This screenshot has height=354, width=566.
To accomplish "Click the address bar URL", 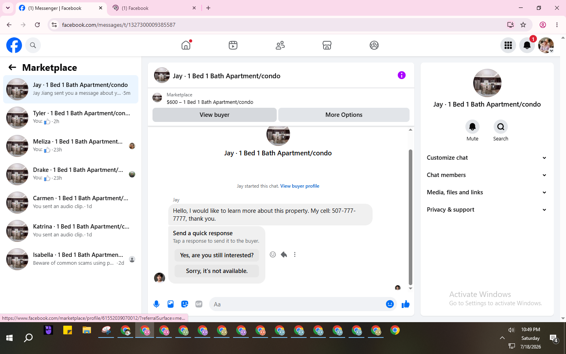I will 119,25.
